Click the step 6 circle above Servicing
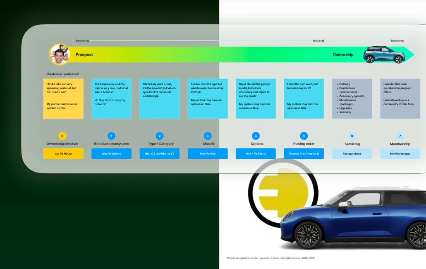This screenshot has height=269, width=426. pos(352,136)
